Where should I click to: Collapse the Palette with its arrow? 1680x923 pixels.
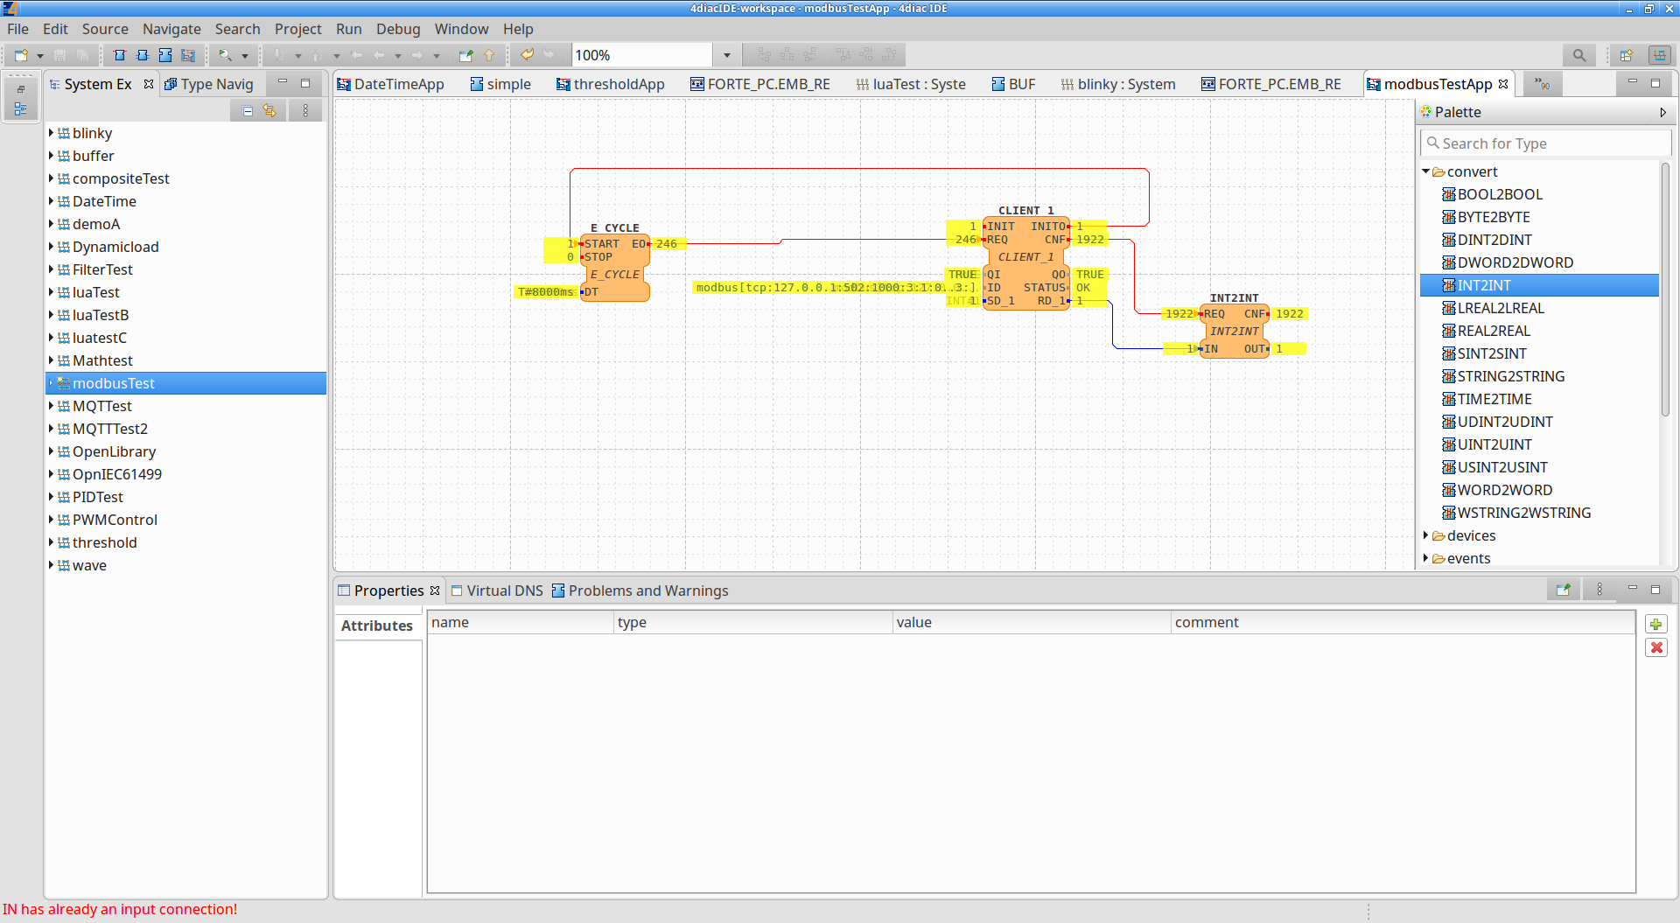tap(1662, 113)
